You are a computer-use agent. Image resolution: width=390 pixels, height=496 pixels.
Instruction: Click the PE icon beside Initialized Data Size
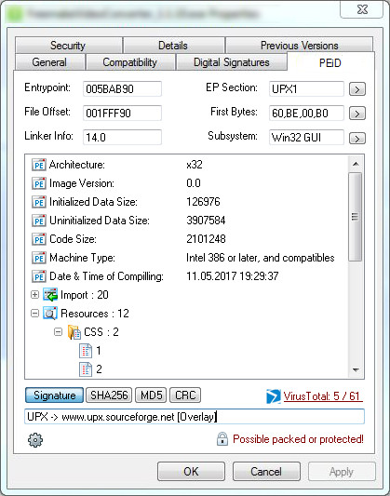tap(39, 202)
